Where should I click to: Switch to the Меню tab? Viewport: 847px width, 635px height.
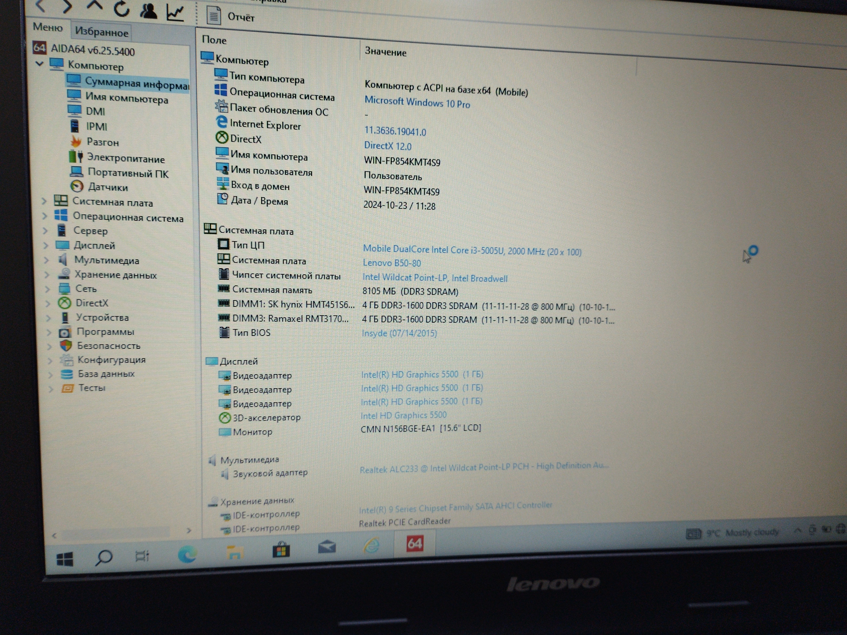(48, 27)
